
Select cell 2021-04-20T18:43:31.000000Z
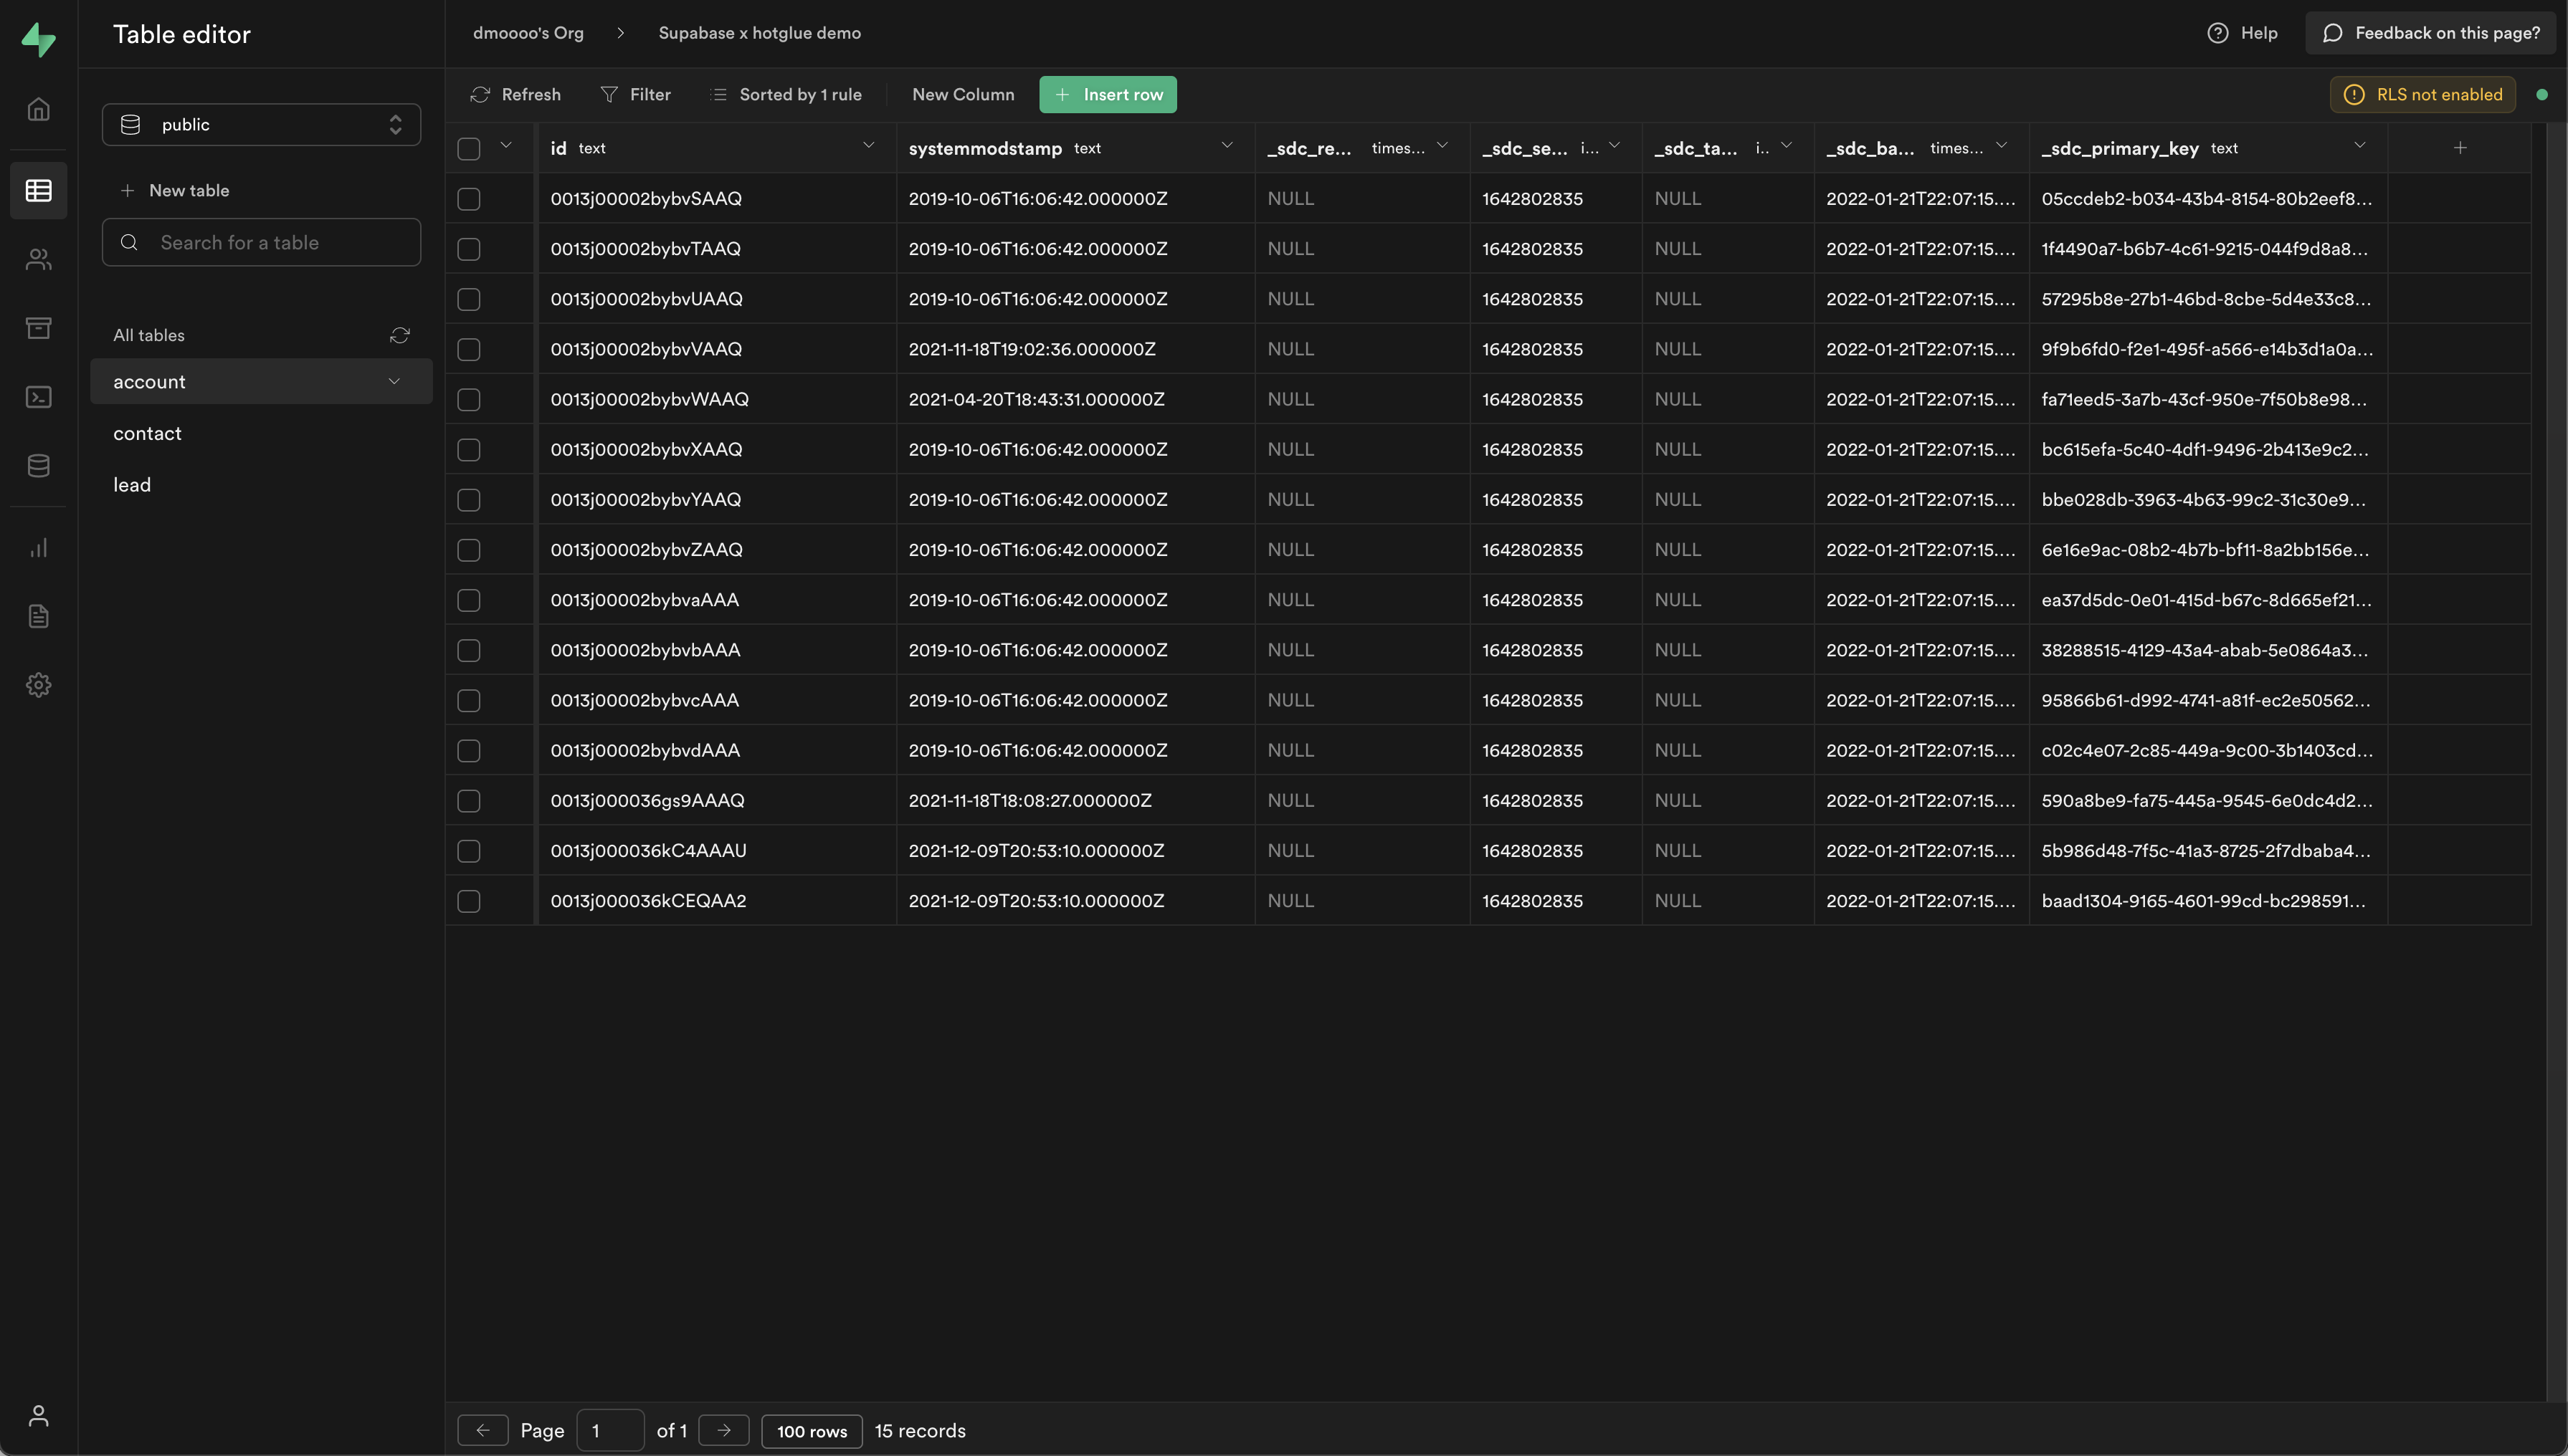pos(1075,399)
